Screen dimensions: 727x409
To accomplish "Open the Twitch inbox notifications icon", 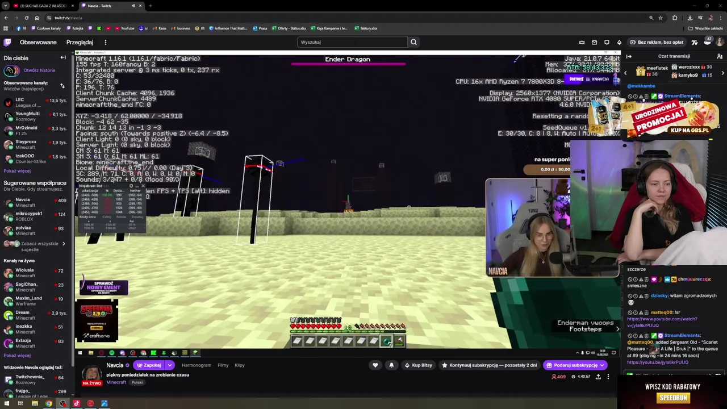I will click(594, 42).
